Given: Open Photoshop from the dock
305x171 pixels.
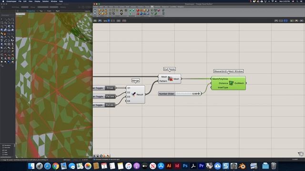Looking at the screenshot, I should click(185, 166).
